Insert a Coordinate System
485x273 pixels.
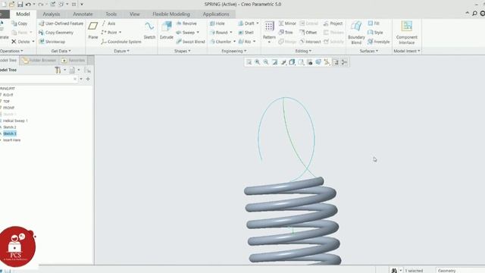coord(121,42)
